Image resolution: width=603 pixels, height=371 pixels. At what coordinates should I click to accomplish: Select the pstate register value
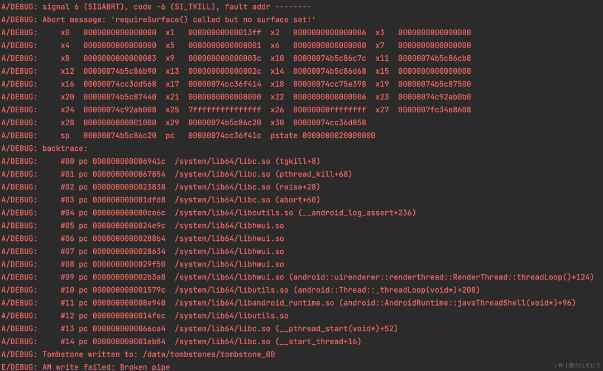pos(338,136)
